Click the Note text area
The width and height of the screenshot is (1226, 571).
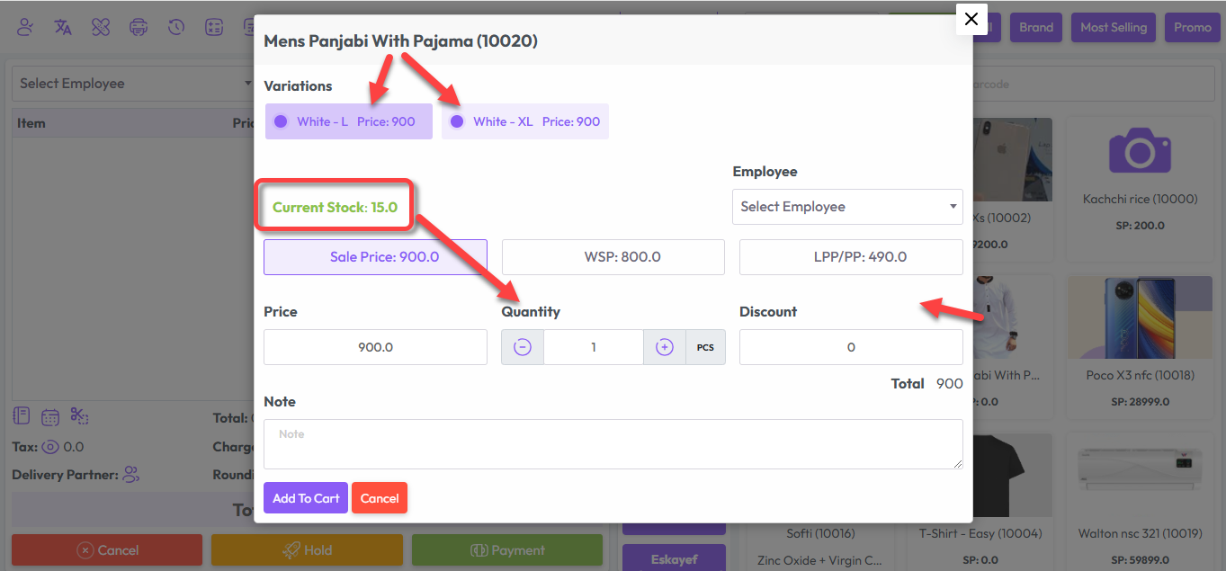click(x=613, y=444)
